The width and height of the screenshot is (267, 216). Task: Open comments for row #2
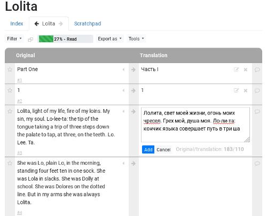point(257,90)
